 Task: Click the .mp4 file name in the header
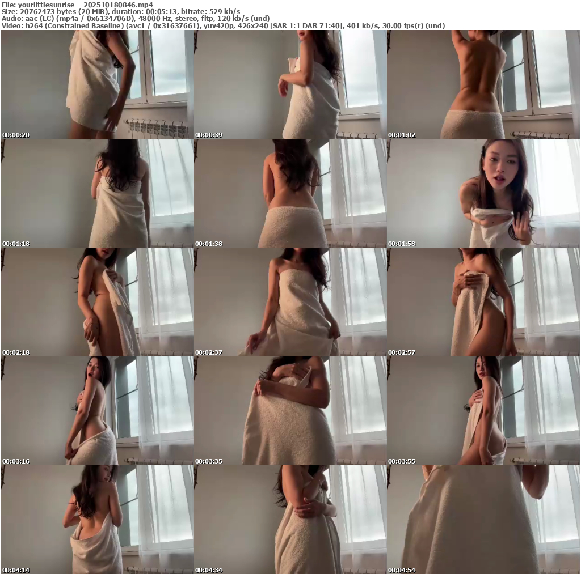pos(85,4)
